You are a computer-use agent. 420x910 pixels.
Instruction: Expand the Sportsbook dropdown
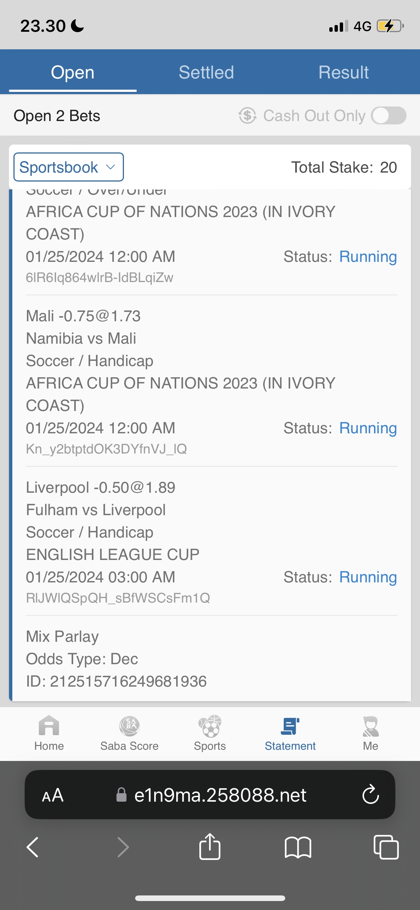pyautogui.click(x=69, y=167)
